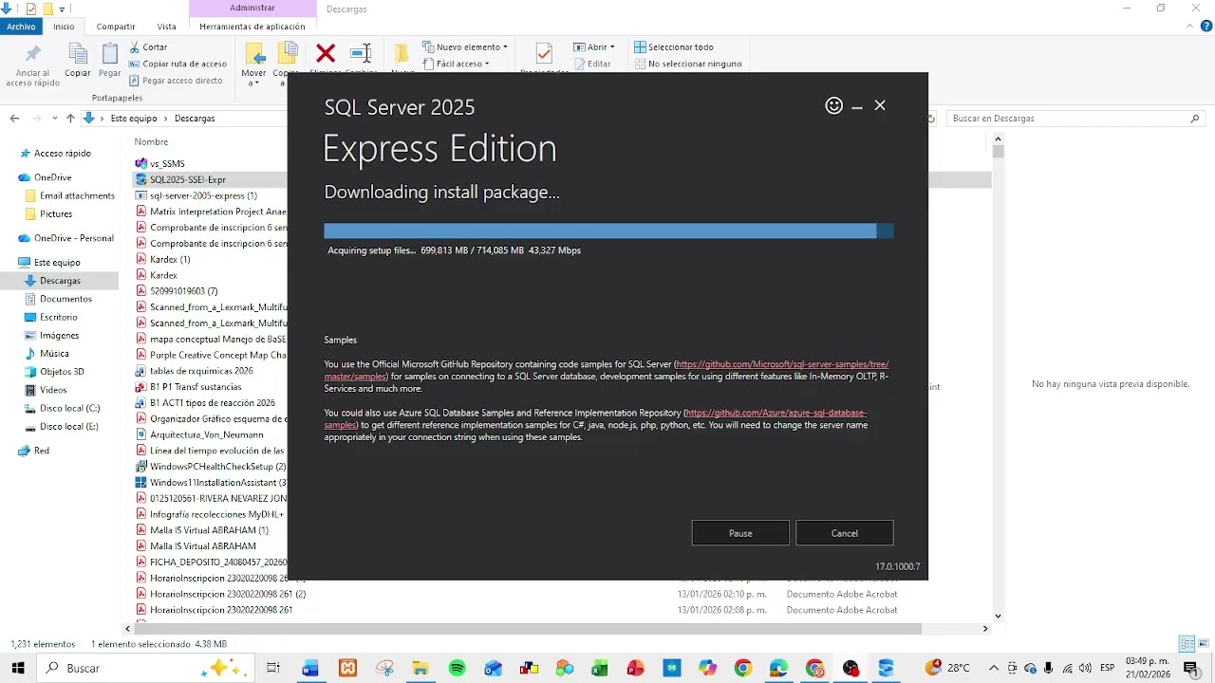1215x683 pixels.
Task: Click the Cambiar nombre rename icon
Action: point(361,54)
